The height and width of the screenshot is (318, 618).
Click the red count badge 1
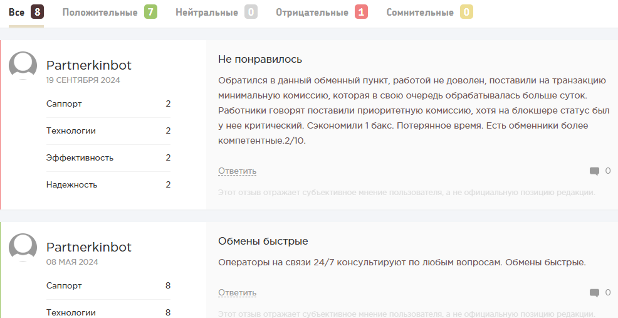tap(361, 13)
